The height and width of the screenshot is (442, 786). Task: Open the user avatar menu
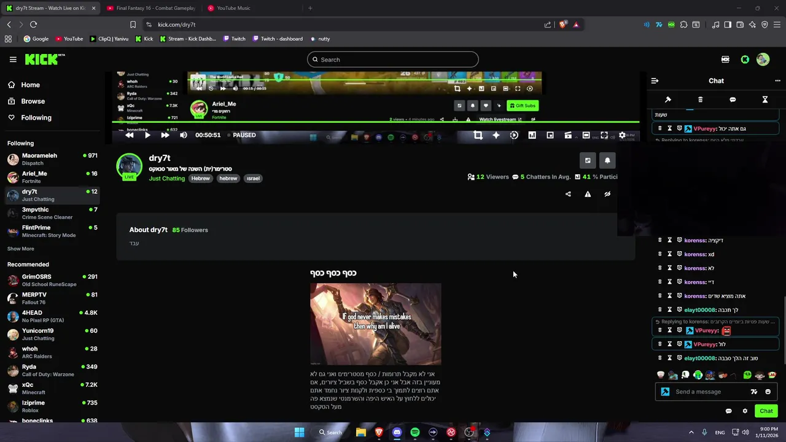pyautogui.click(x=763, y=60)
